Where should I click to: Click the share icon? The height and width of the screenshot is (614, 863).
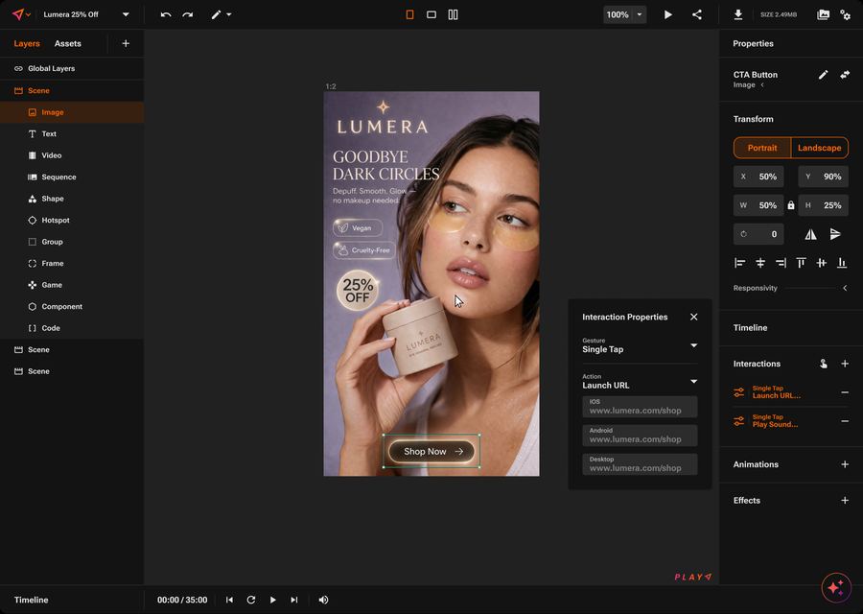click(697, 14)
